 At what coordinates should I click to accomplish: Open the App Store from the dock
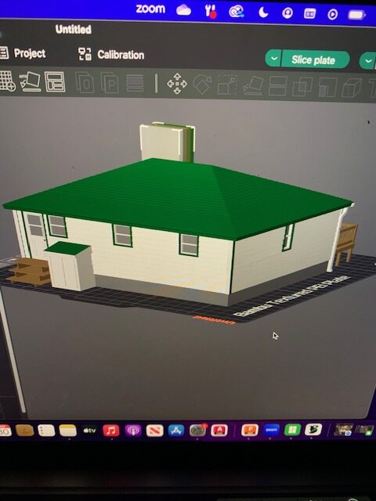(x=176, y=431)
